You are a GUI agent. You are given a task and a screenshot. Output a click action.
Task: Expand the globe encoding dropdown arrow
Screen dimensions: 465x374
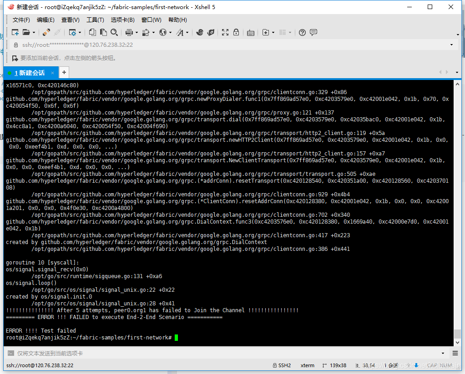click(170, 32)
